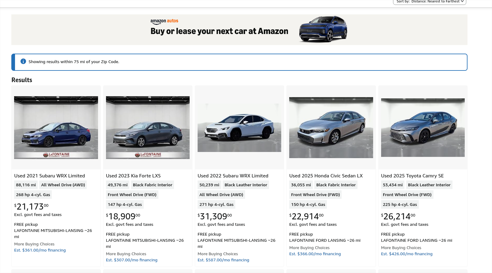Click the $18,909 price of Kia Forte

[x=123, y=217]
